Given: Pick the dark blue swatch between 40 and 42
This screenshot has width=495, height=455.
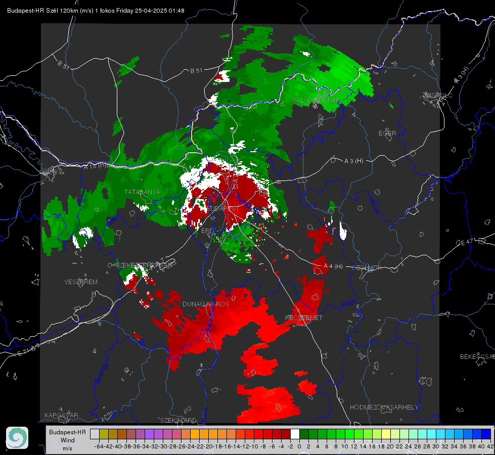Looking at the screenshot, I should click(x=486, y=434).
